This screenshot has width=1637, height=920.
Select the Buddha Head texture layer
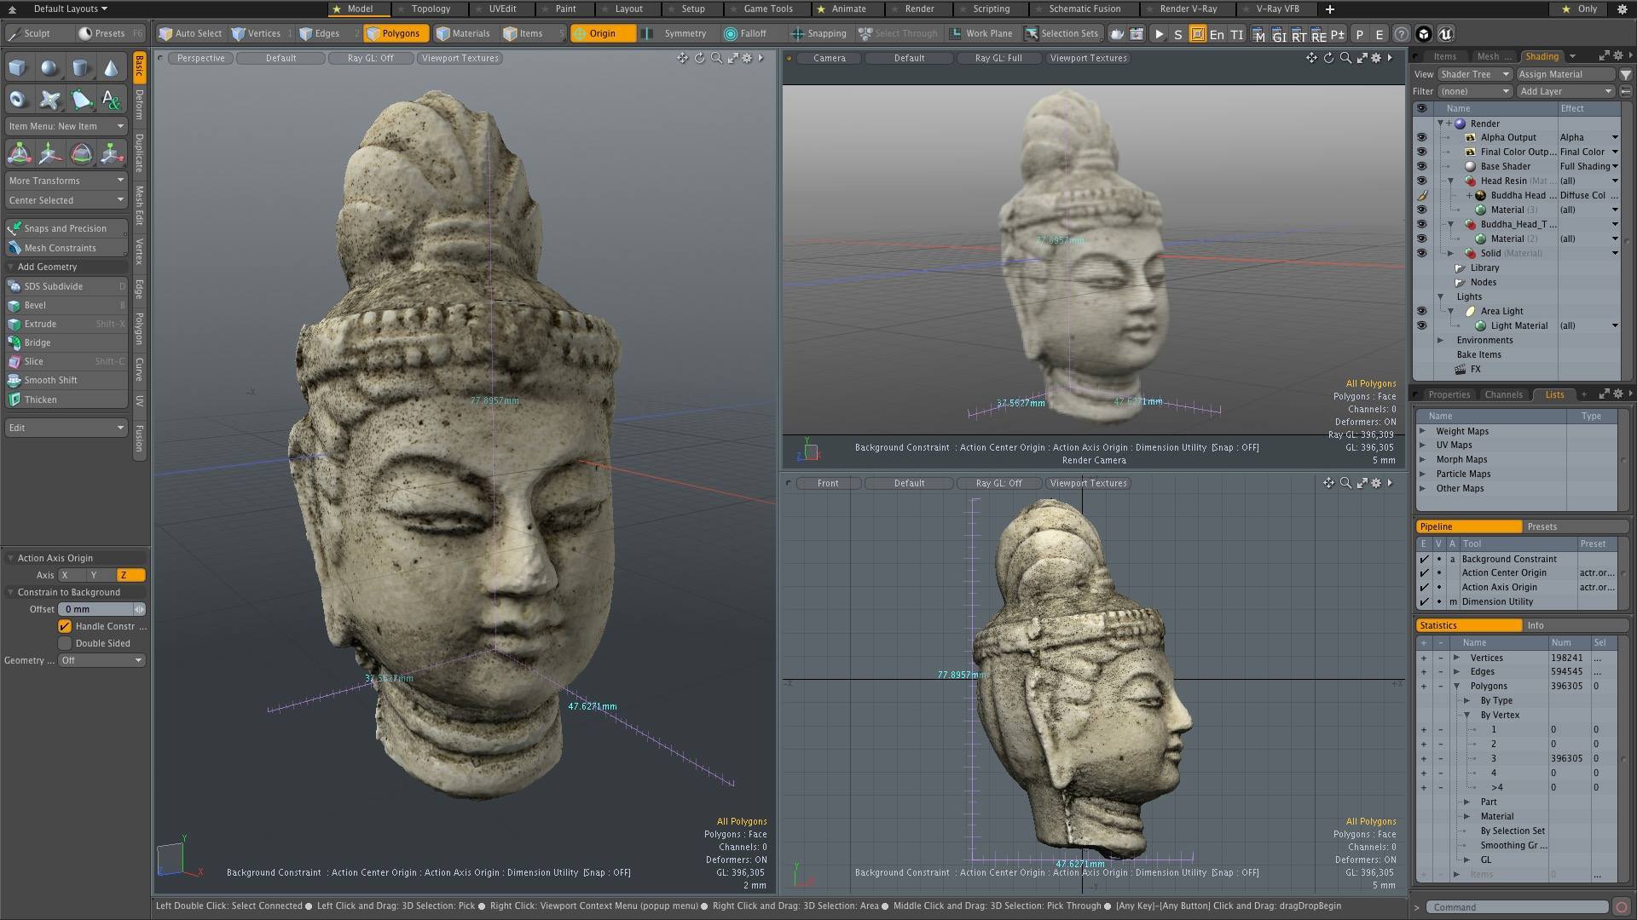1518,195
